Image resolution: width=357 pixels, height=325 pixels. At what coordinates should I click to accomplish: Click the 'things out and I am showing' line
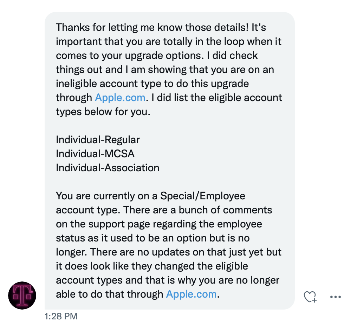click(x=165, y=70)
